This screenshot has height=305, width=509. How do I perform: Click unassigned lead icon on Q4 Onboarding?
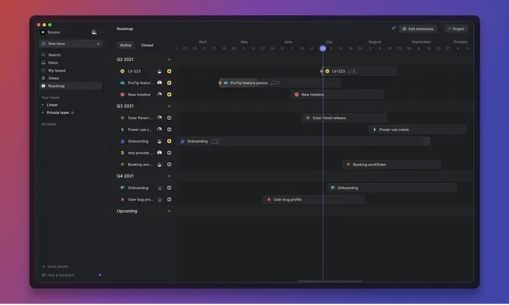160,188
